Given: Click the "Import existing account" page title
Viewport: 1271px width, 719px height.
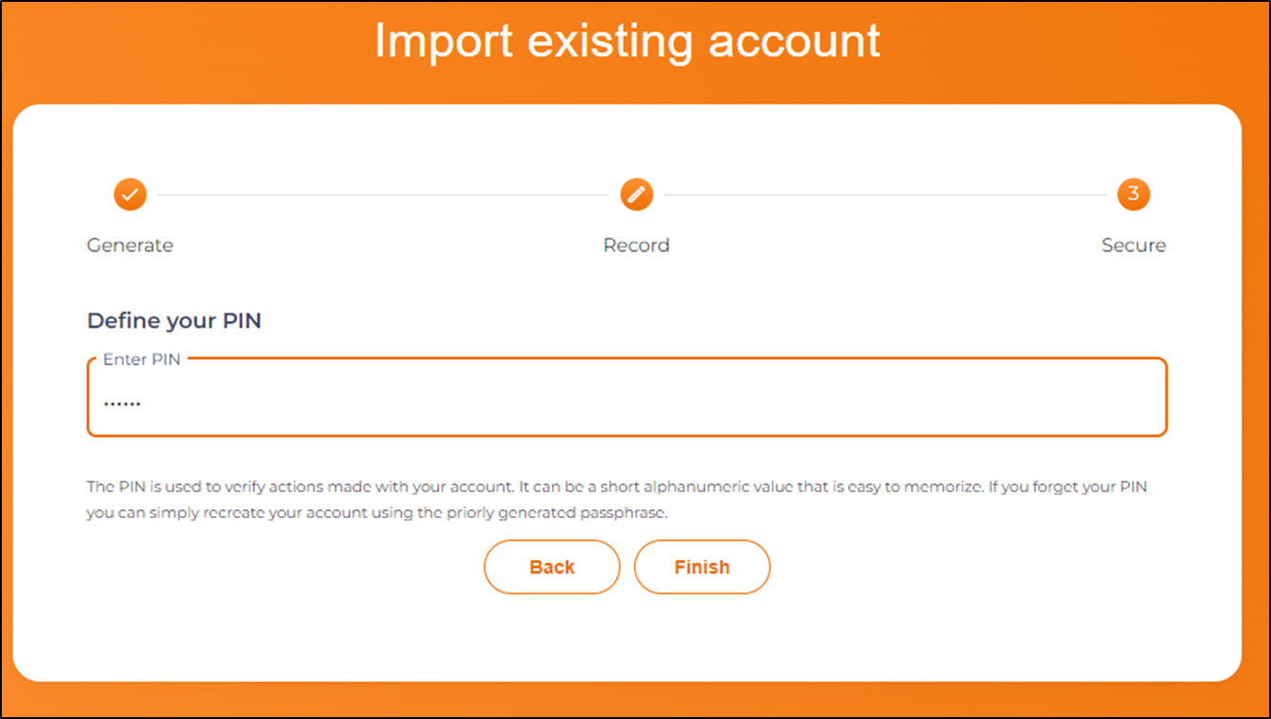Looking at the screenshot, I should 626,41.
